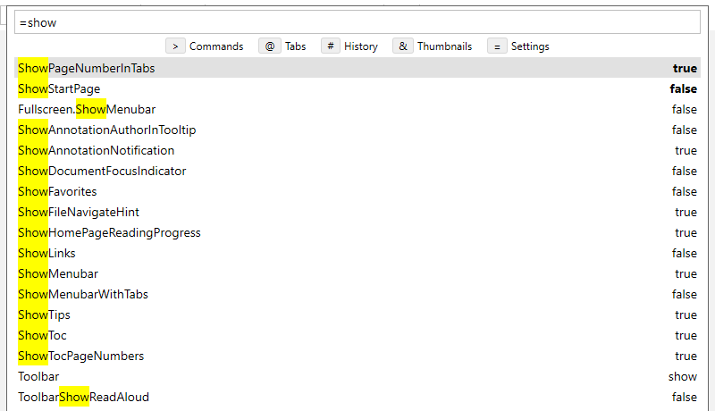
Task: Toggle the false value of ShowAnnotationAuthorInTooltip
Action: point(684,130)
